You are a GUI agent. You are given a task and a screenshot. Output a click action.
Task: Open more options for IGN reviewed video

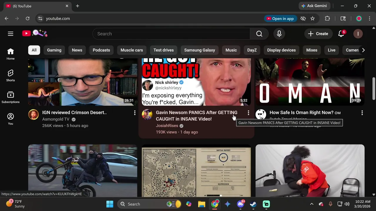135,113
